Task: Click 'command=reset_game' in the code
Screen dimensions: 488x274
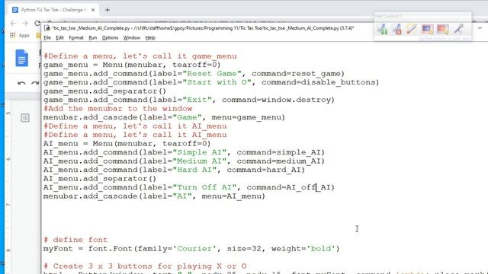Action: coord(296,74)
